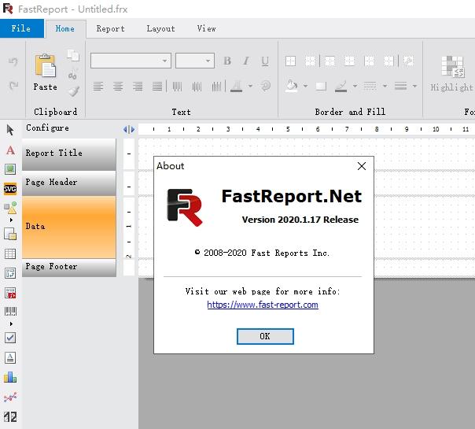Select the Table object tool
Screen dimensions: 475x429
tap(10, 253)
